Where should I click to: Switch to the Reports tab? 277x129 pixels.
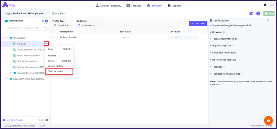coord(174,6)
